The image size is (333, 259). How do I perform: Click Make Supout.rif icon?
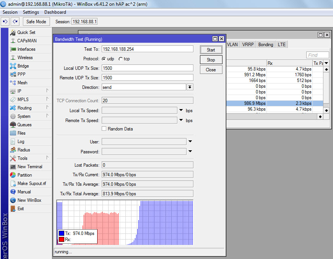13,183
